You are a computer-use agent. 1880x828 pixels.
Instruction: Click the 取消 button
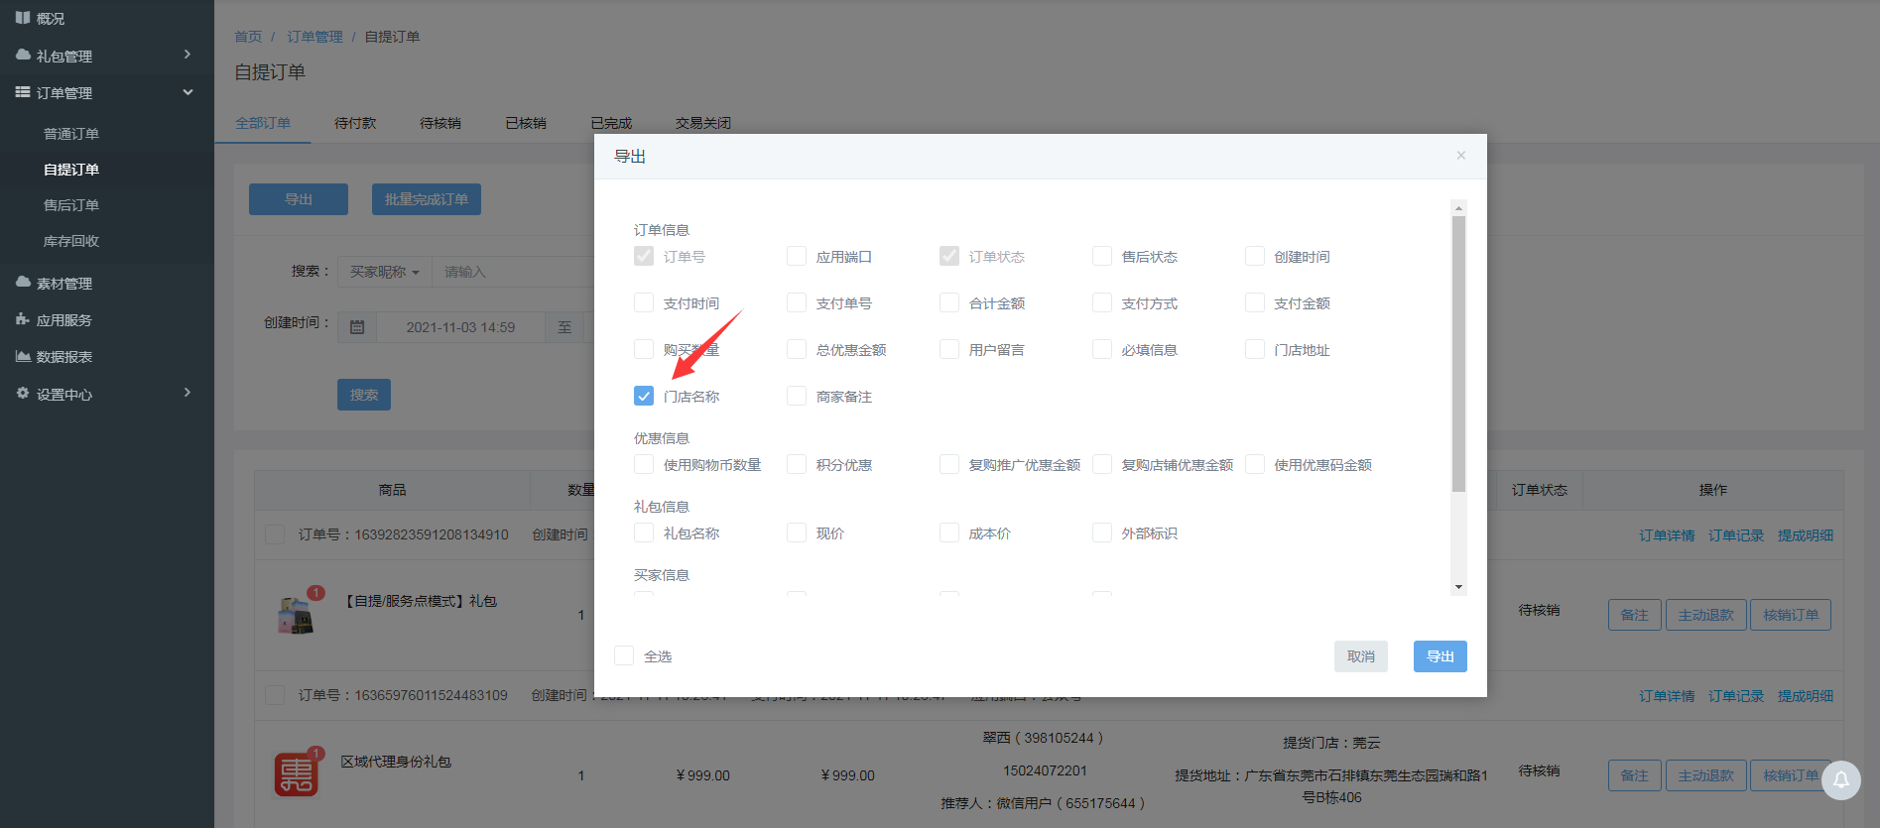tap(1361, 656)
